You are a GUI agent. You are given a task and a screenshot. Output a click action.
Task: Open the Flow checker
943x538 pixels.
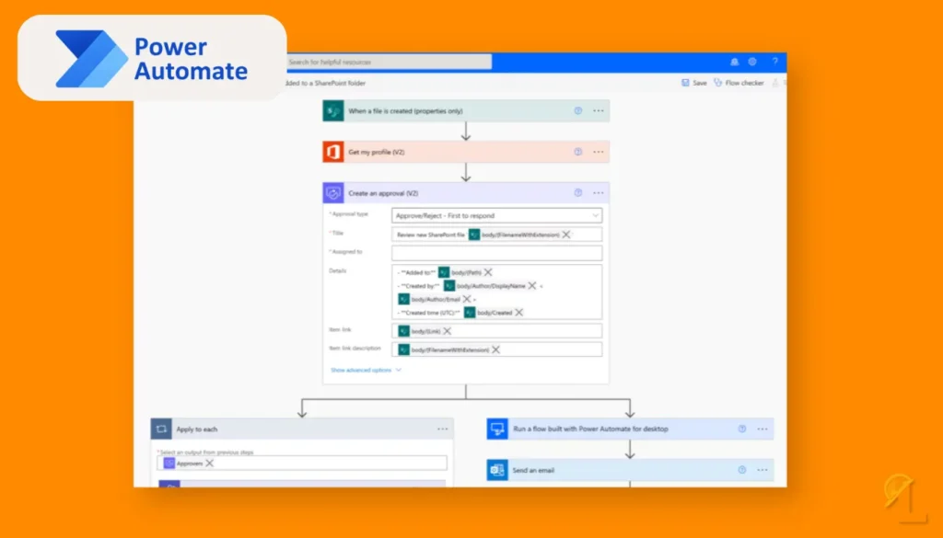tap(739, 83)
